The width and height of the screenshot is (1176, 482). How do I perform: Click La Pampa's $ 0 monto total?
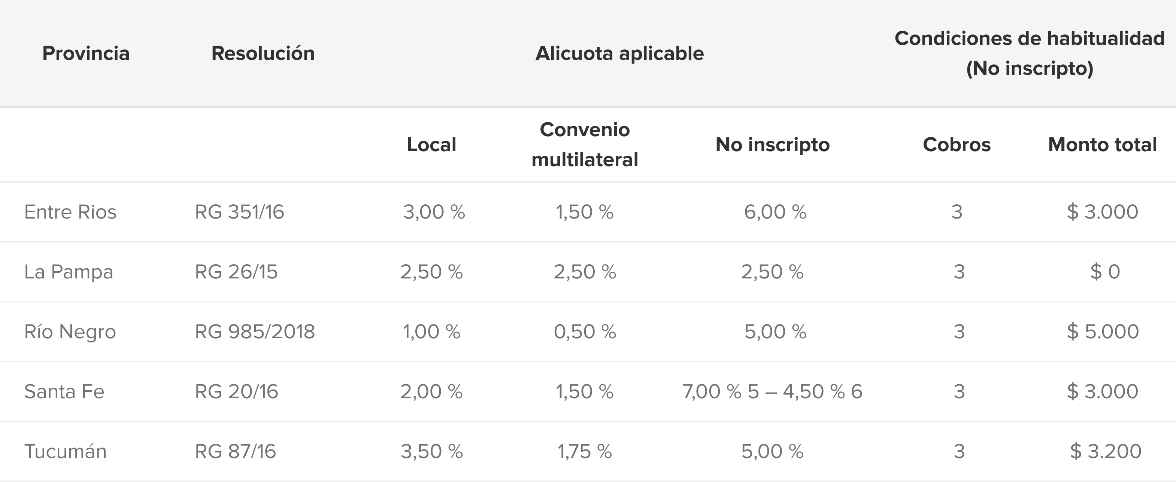click(1105, 272)
